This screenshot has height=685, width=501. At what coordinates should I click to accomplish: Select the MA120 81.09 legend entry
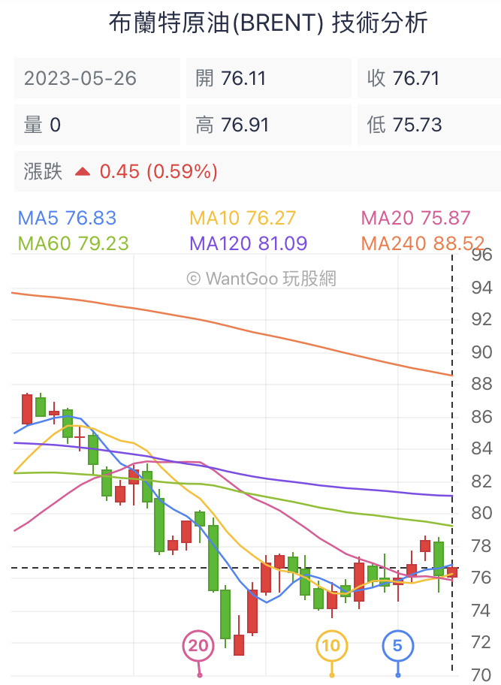(x=248, y=243)
